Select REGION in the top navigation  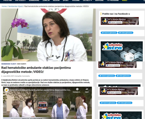tap(56, 1)
